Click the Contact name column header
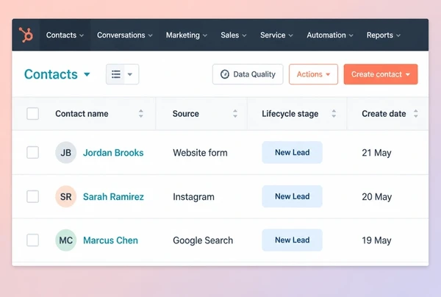The height and width of the screenshot is (297, 441). [82, 114]
